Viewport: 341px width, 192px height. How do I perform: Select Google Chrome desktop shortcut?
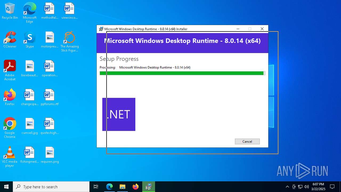click(x=10, y=128)
